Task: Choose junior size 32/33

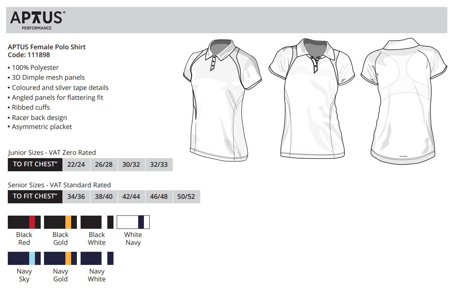Action: [159, 164]
